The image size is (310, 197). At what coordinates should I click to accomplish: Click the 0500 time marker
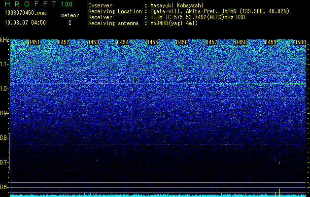[x=300, y=42]
